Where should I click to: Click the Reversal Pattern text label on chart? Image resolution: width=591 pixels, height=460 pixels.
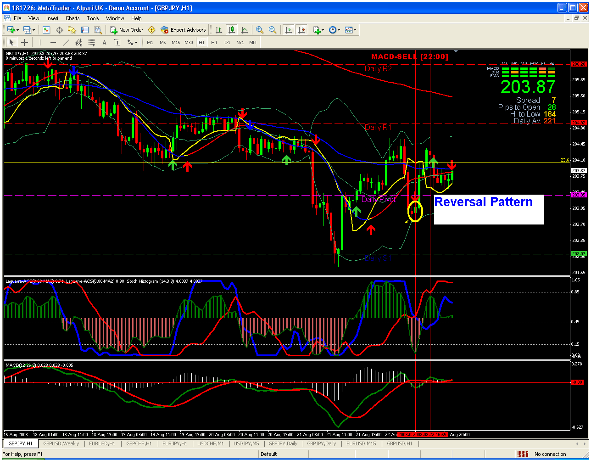coord(484,202)
